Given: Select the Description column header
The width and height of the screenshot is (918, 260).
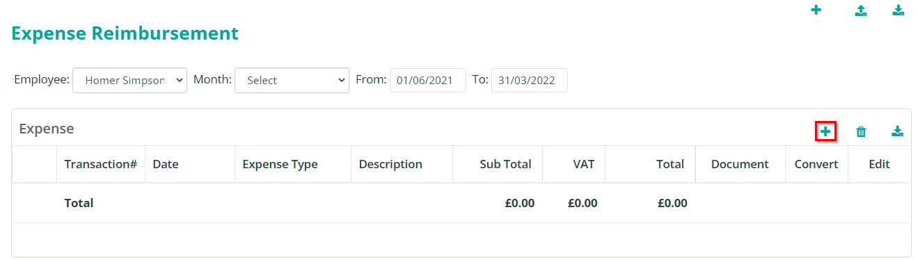Looking at the screenshot, I should pos(390,164).
